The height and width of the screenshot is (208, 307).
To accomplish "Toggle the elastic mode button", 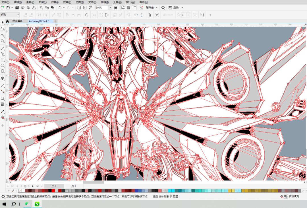I will pos(150,15).
